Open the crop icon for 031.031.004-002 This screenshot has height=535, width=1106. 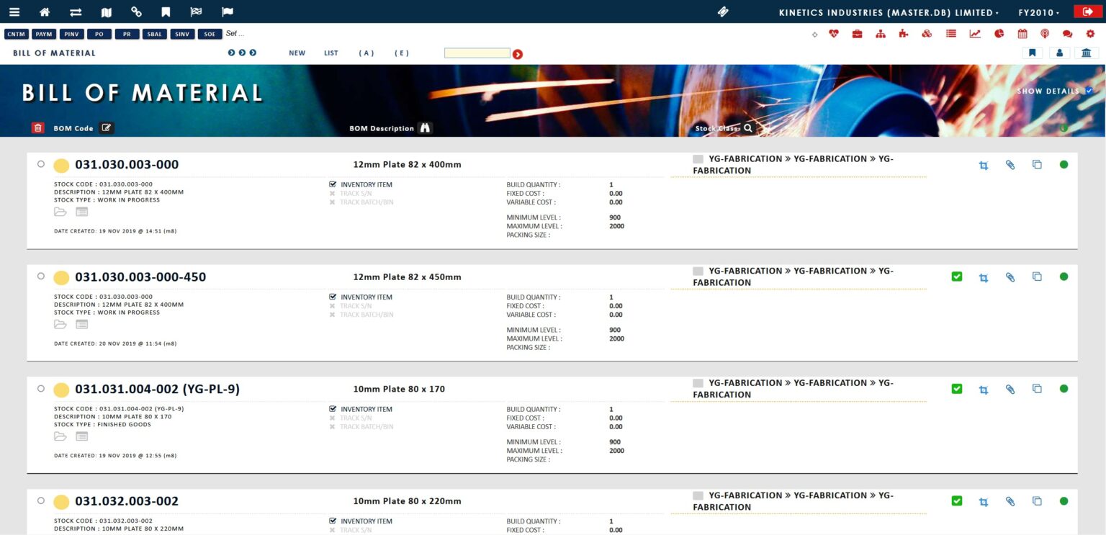click(x=983, y=388)
